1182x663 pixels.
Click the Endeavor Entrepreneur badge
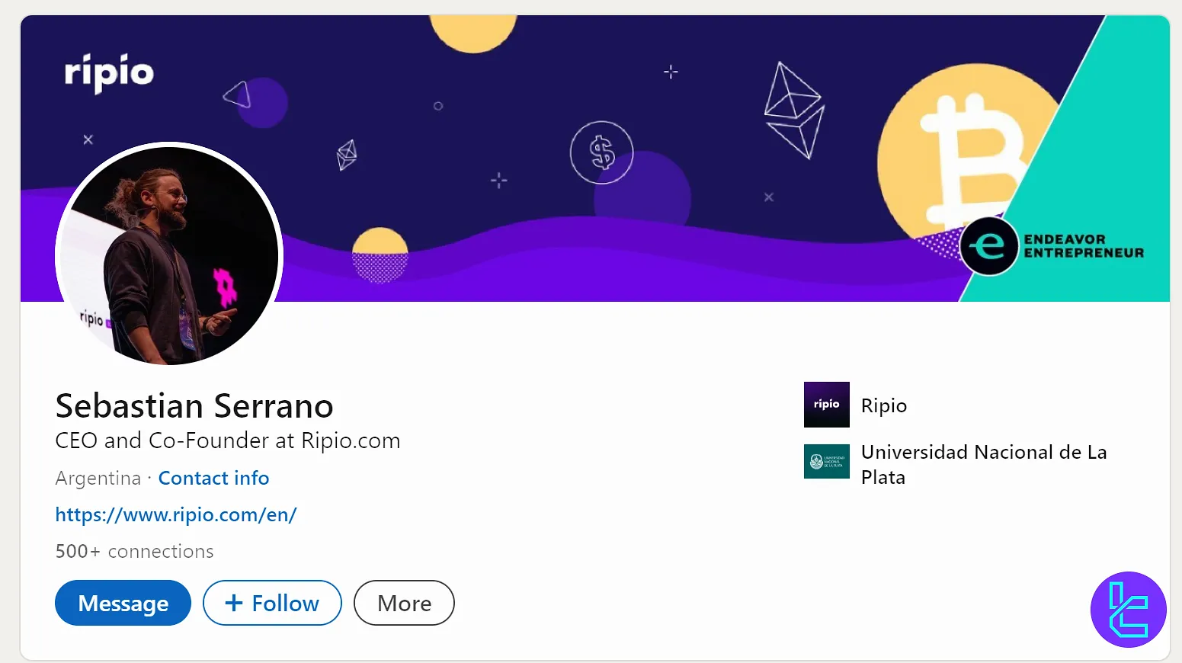1053,246
